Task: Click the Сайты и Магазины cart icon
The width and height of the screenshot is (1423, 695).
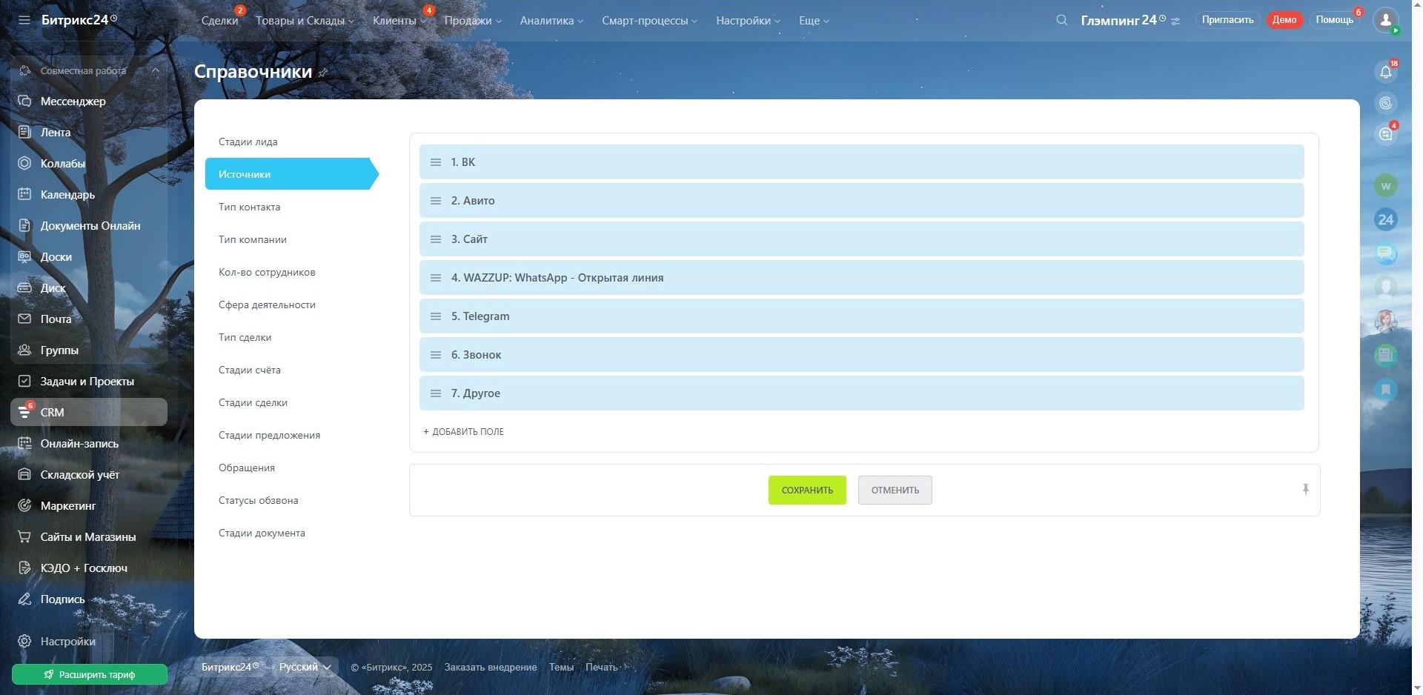Action: [24, 536]
